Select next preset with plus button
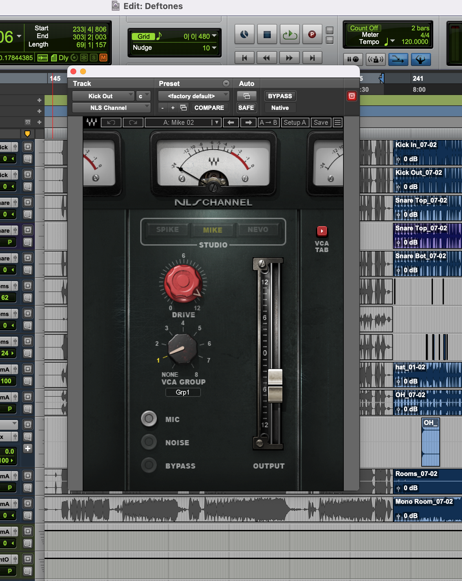Viewport: 462px width, 581px height. 173,108
